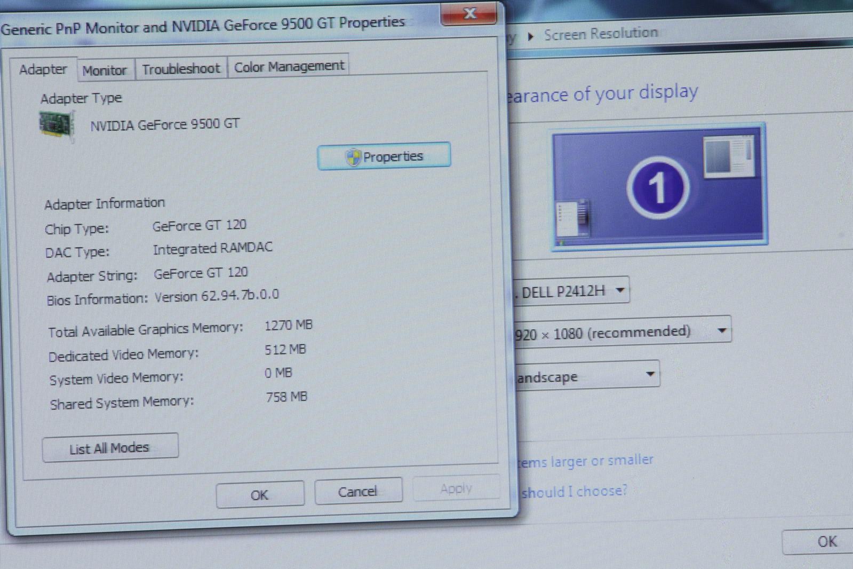
Task: Click the NVIDIA GeForce 9500 GT adapter name
Action: click(x=165, y=125)
